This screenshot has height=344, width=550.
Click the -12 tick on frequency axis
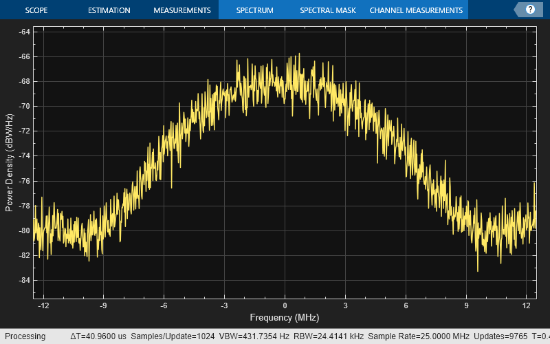[x=43, y=305]
